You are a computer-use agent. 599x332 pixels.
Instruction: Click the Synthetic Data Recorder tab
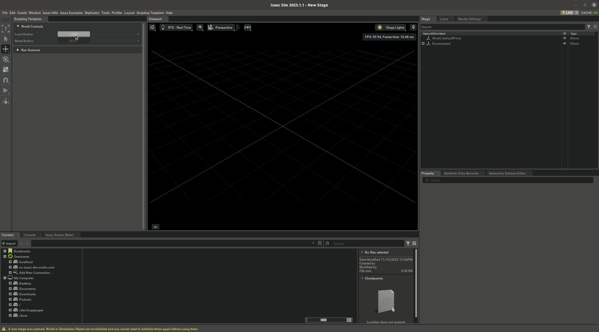pyautogui.click(x=462, y=173)
